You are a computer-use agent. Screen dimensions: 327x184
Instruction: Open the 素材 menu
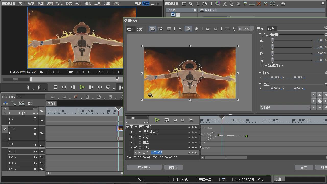click(x=50, y=3)
